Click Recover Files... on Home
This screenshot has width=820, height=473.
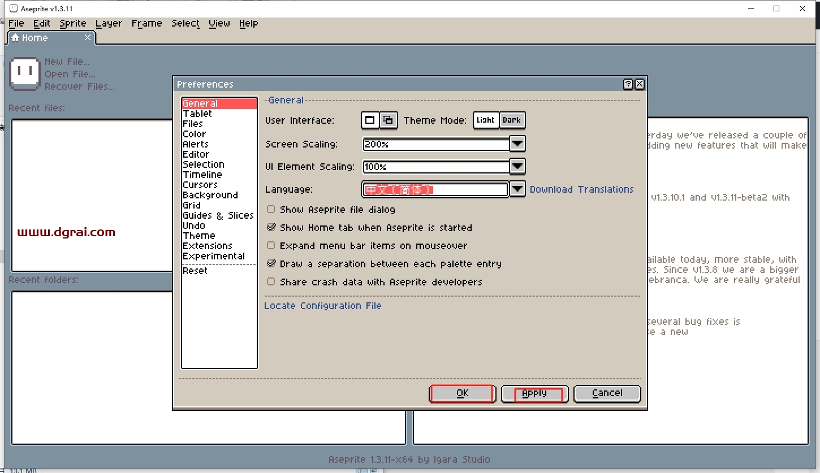point(80,86)
